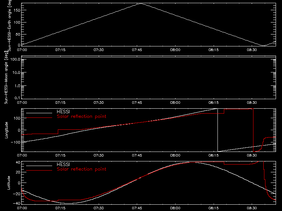
Task: Click 08:15 time label under Longitude plot
Action: coord(214,155)
